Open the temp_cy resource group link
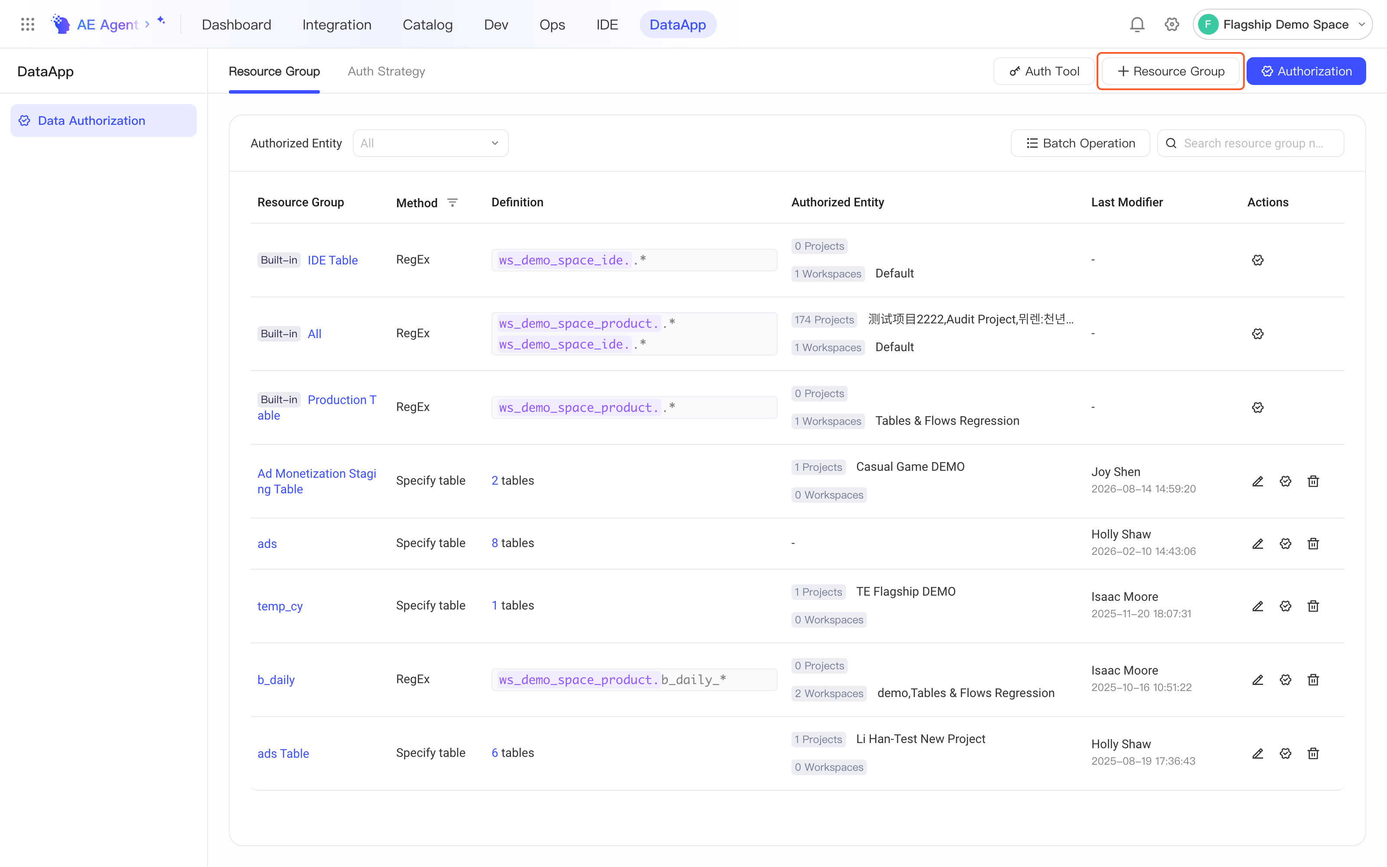Screen dimensions: 1387x867 (280, 606)
